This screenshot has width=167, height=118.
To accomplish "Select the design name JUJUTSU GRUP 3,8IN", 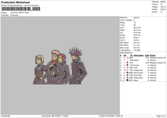I will 19,13.
